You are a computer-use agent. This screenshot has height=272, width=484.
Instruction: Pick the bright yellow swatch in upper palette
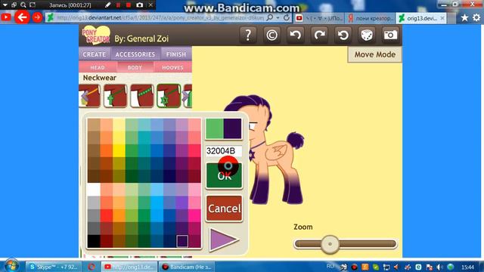pos(119,151)
